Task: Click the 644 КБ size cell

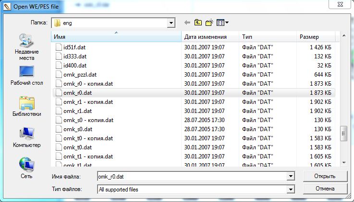Action: (x=323, y=75)
